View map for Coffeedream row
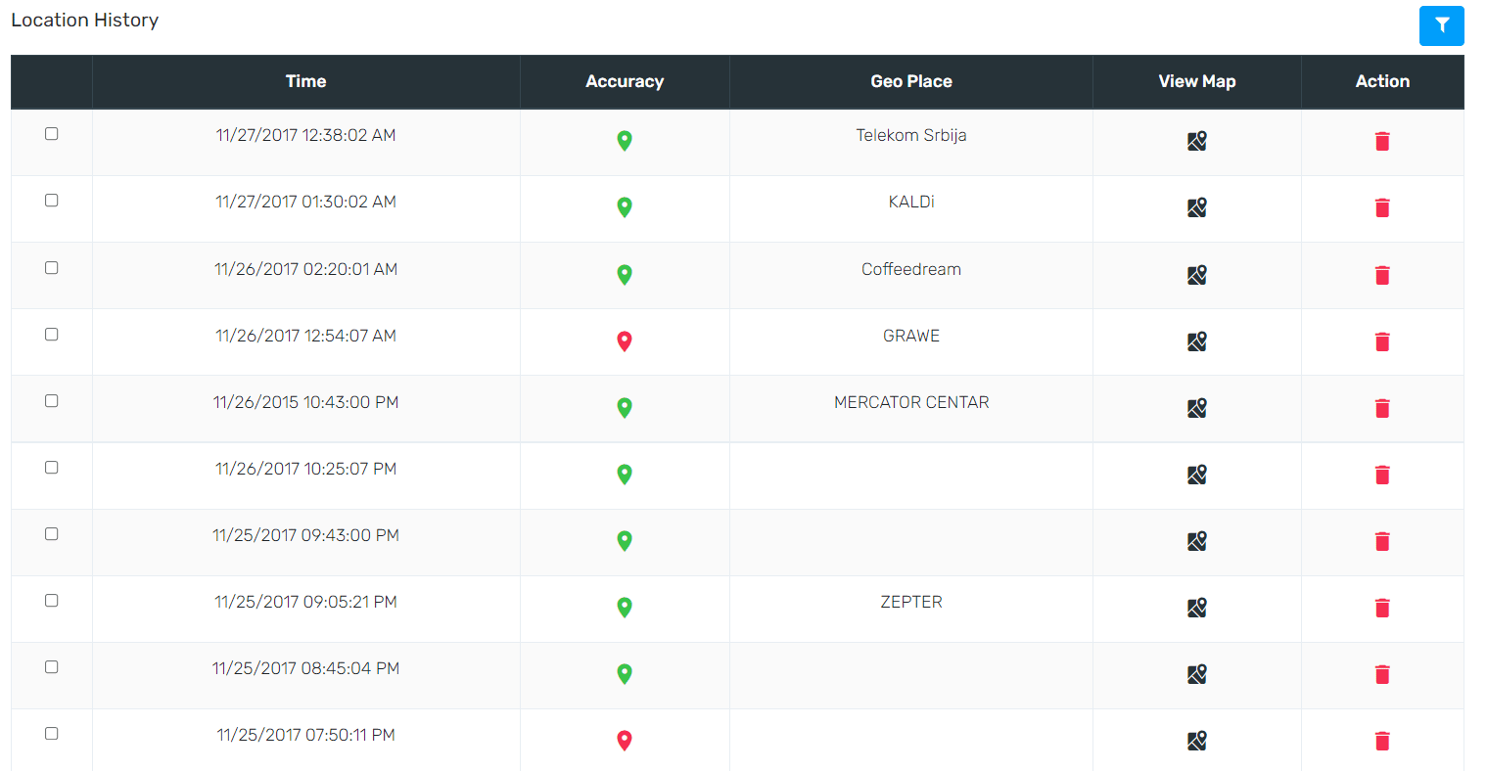The width and height of the screenshot is (1487, 771). [x=1197, y=275]
